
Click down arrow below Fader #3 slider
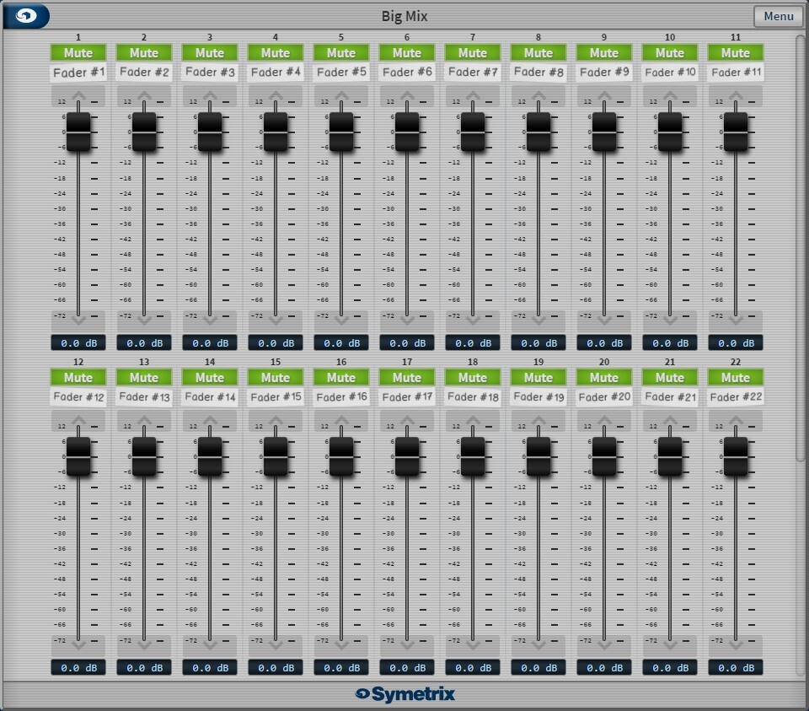pos(210,320)
